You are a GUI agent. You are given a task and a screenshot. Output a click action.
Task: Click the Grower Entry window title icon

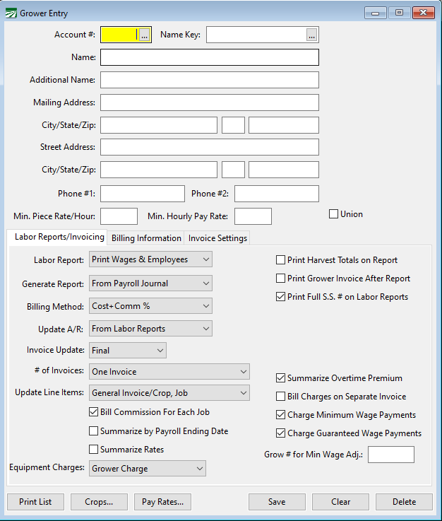(x=11, y=12)
